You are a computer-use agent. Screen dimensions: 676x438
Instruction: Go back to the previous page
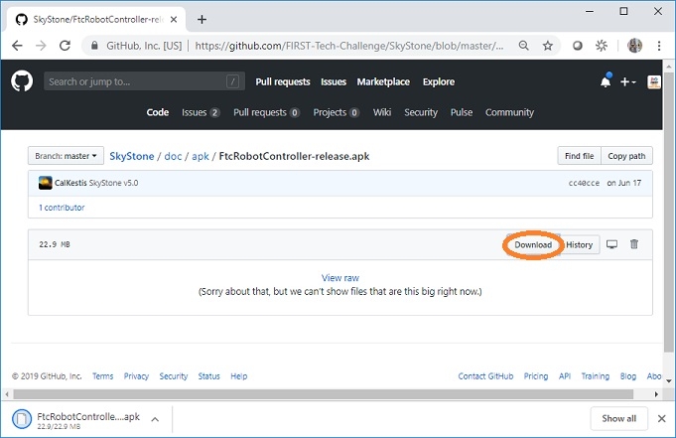click(x=17, y=46)
